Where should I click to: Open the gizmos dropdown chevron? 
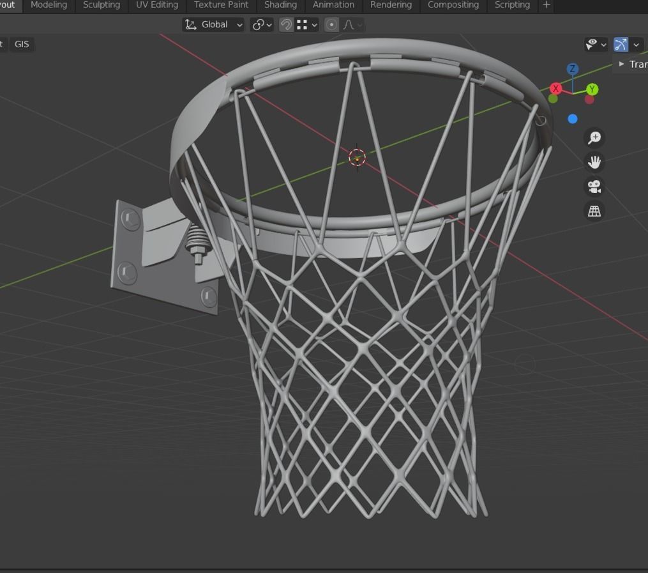635,44
